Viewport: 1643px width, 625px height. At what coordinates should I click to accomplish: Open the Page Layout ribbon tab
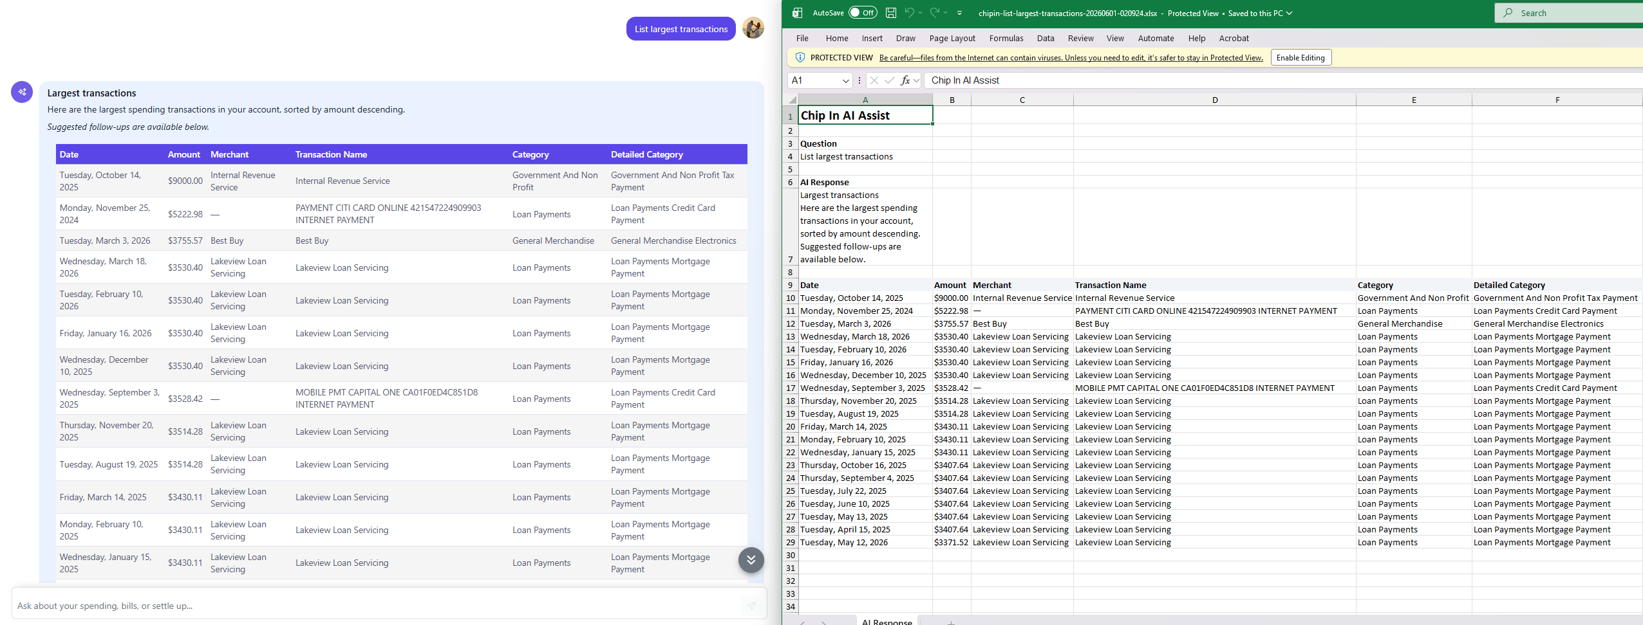pyautogui.click(x=952, y=38)
